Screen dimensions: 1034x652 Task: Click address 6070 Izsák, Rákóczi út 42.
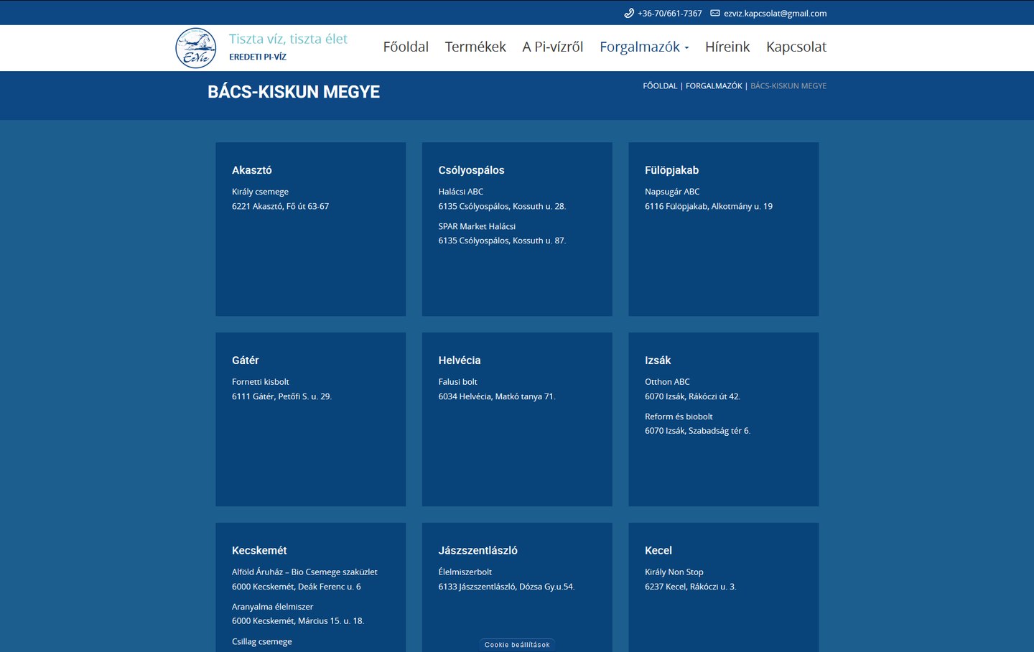(692, 396)
